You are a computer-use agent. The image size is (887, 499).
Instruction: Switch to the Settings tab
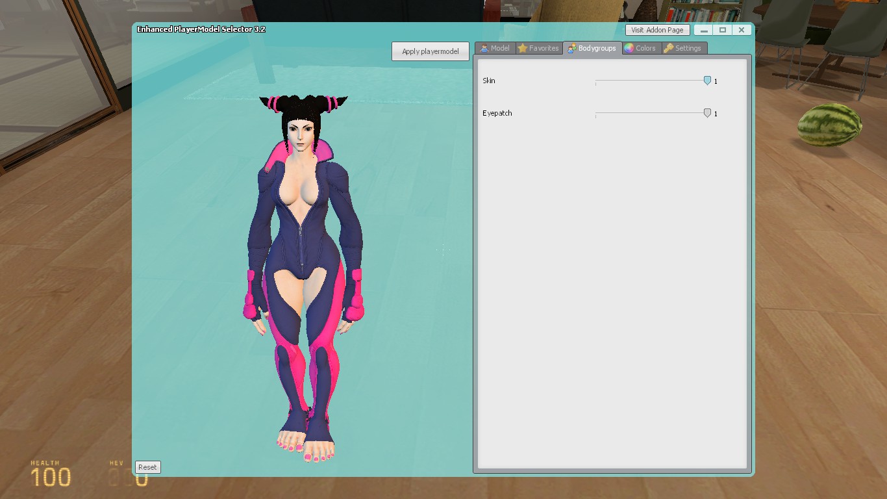pyautogui.click(x=684, y=48)
